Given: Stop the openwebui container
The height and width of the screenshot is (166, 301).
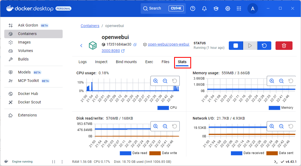Looking at the screenshot, I should pyautogui.click(x=235, y=46).
